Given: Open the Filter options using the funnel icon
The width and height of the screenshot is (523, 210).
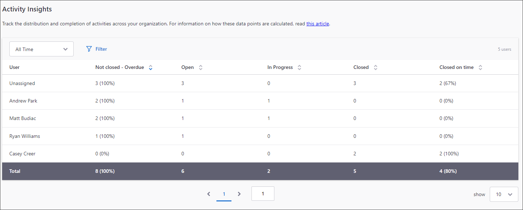Looking at the screenshot, I should click(89, 49).
